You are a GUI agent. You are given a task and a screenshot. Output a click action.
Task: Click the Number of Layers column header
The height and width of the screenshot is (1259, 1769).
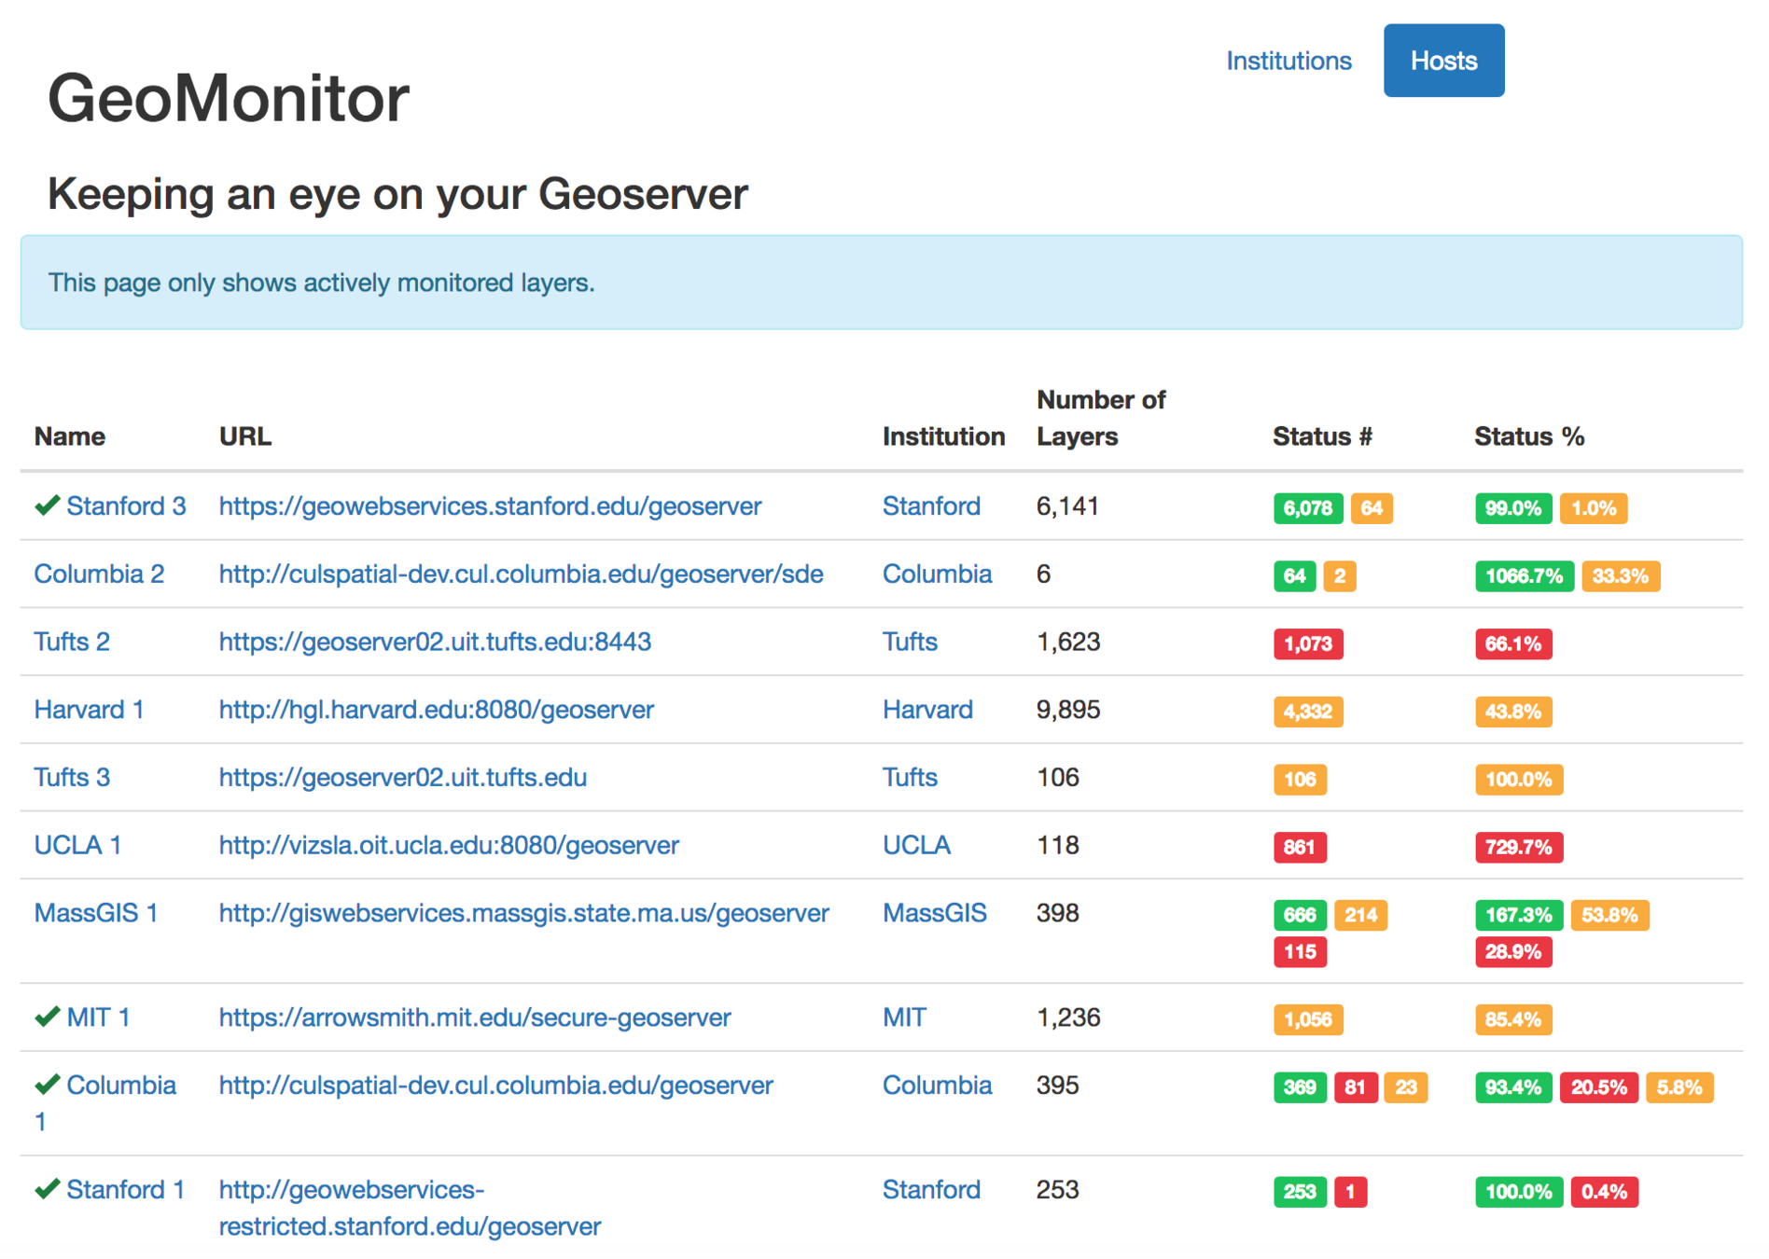tap(1101, 419)
